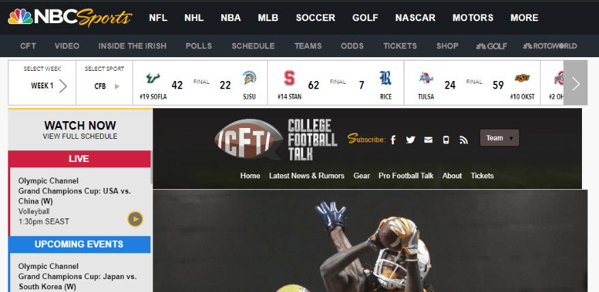Open the NHL section
This screenshot has height=292, width=599.
pyautogui.click(x=194, y=18)
